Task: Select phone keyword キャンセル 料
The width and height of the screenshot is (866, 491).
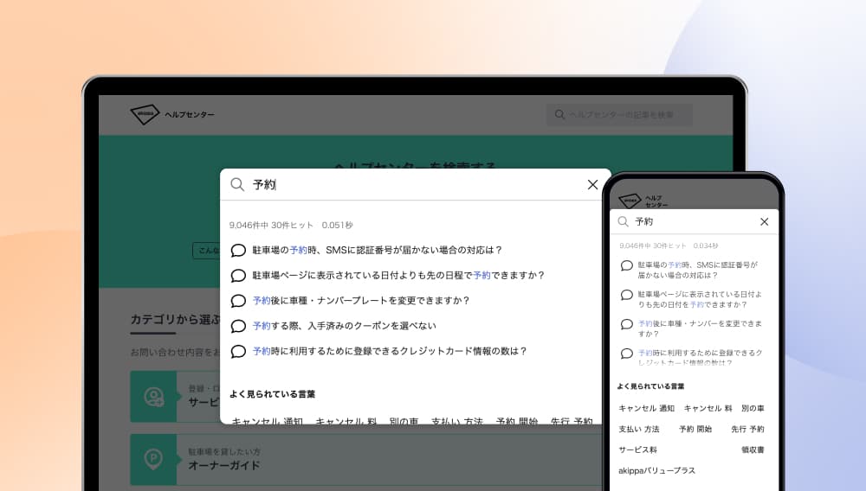Action: pos(708,408)
